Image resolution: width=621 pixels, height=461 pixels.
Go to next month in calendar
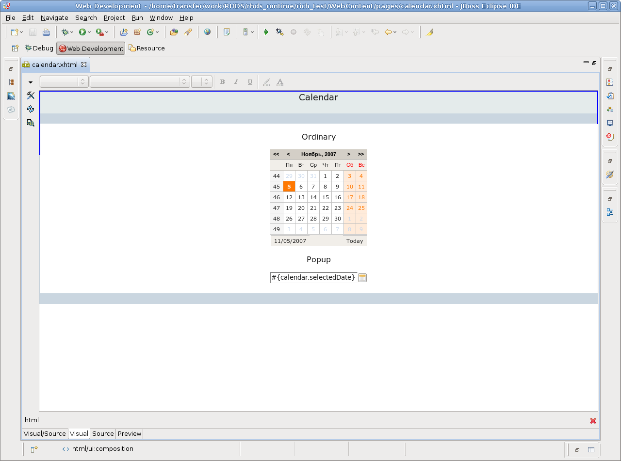coord(349,154)
